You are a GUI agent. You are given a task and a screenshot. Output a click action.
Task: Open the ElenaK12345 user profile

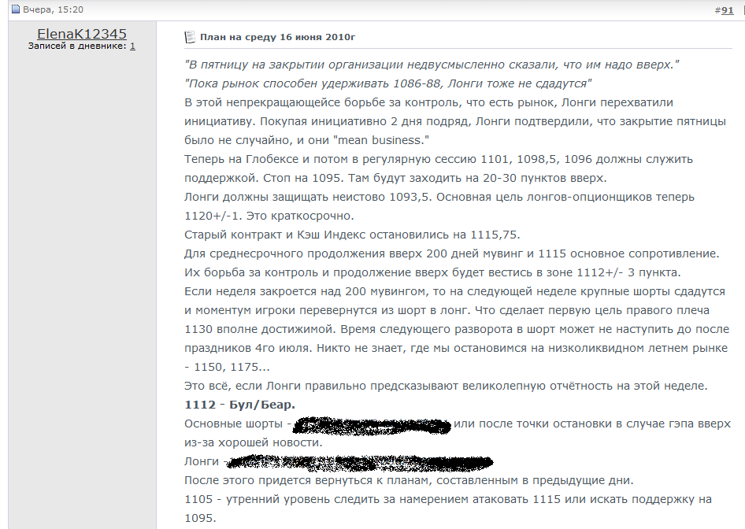[x=82, y=34]
